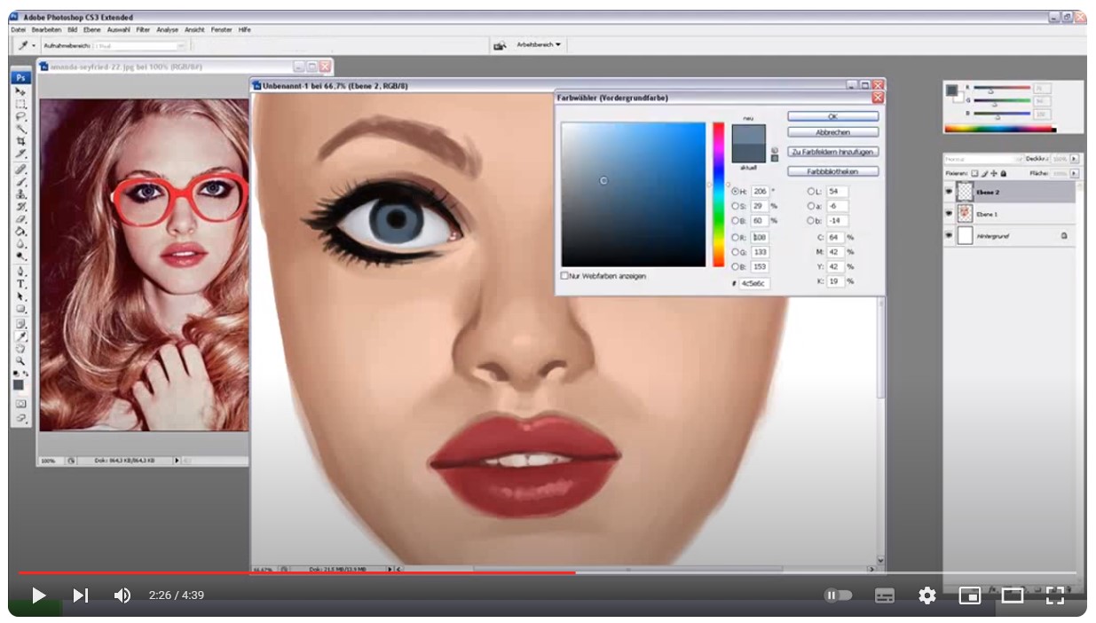This screenshot has width=1096, height=623.
Task: Select the H hue radio button
Action: [735, 192]
